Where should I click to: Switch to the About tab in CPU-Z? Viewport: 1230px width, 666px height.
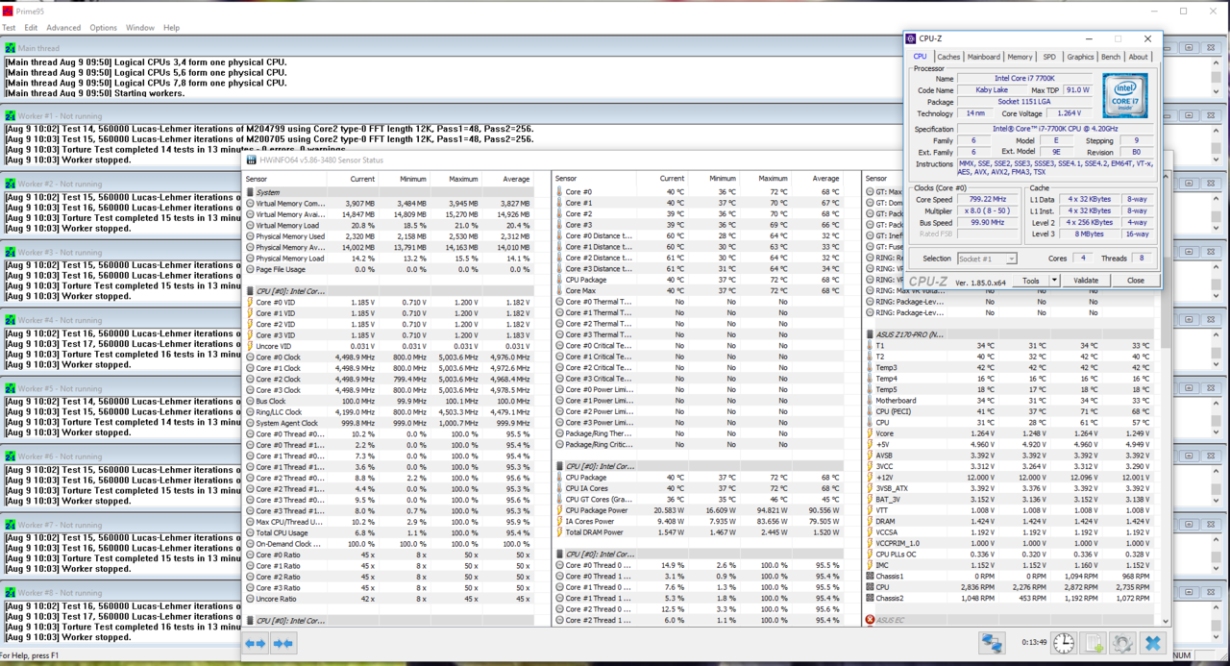point(1139,57)
